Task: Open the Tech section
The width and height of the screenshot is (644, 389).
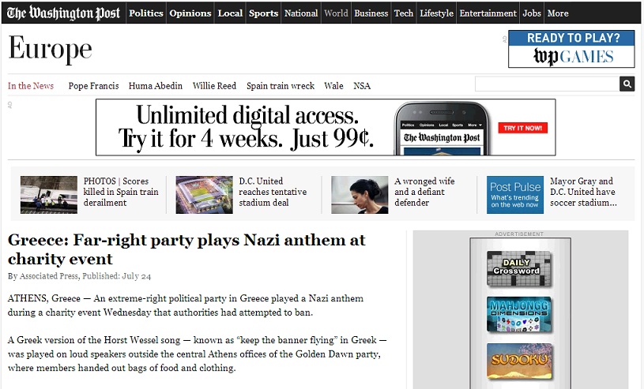Action: pos(403,13)
